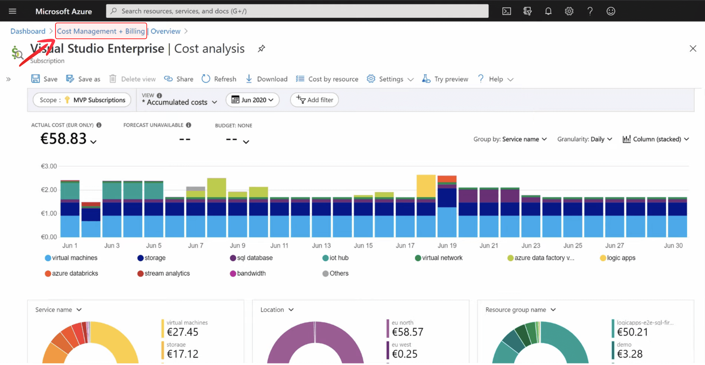Go to Cost Management + Billing breadcrumb
Image resolution: width=705 pixels, height=365 pixels.
coord(101,31)
